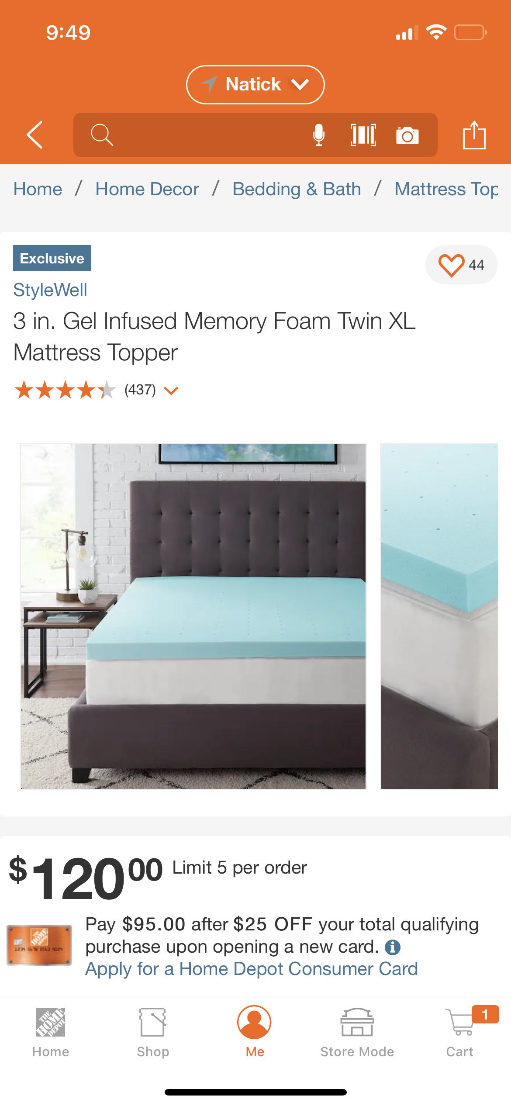Open the Home Decor breadcrumb link

click(x=147, y=189)
